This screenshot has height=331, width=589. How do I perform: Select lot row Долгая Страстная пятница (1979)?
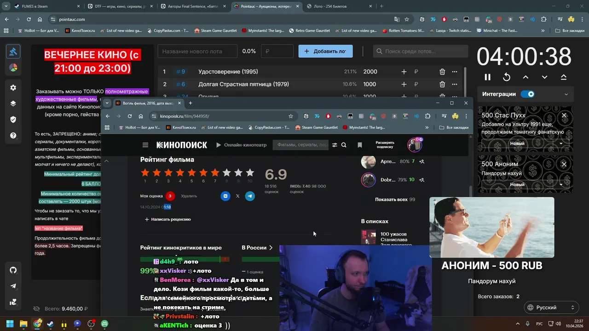311,84
